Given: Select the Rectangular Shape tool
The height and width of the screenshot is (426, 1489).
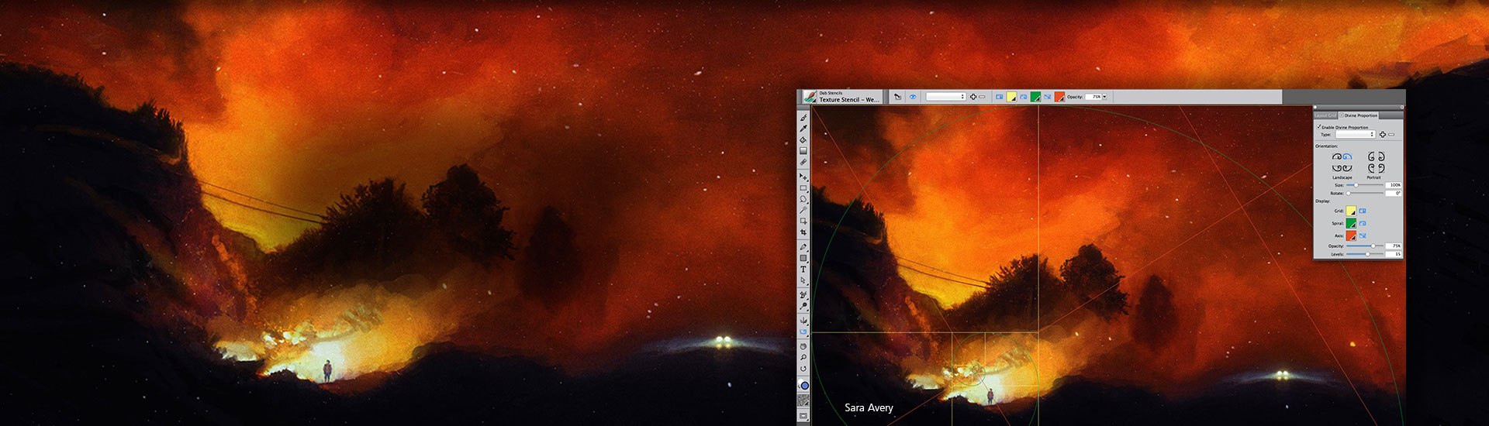Looking at the screenshot, I should click(803, 258).
